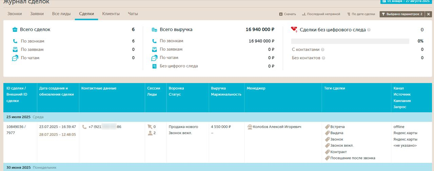Open По дате сделки sorting option
434x171 pixels.
coord(361,14)
